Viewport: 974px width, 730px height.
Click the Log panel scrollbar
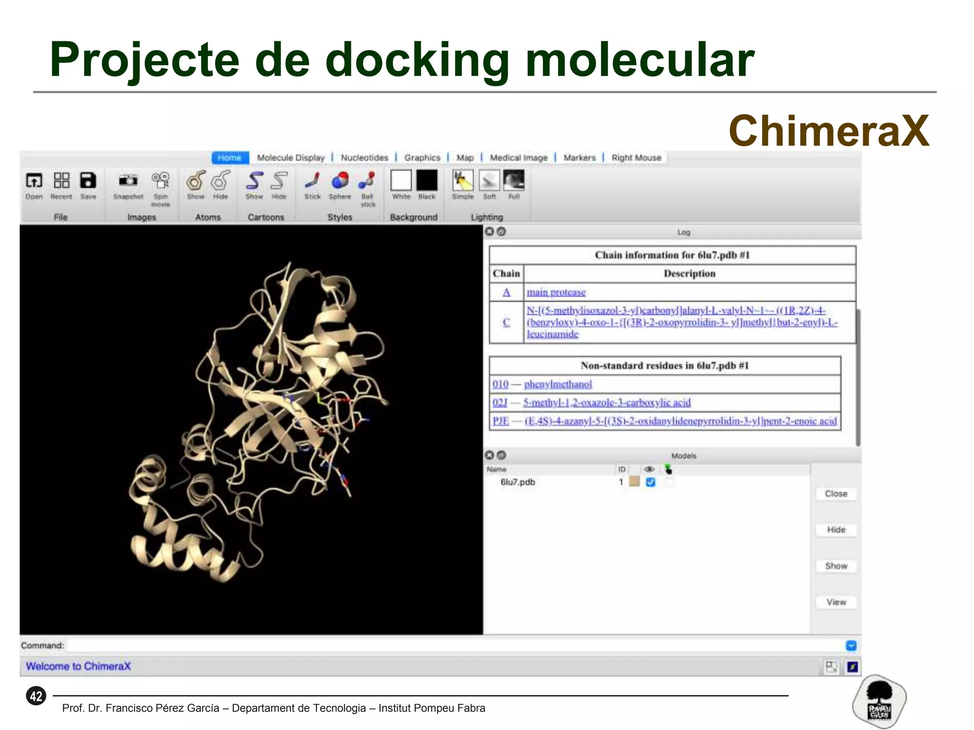[858, 378]
